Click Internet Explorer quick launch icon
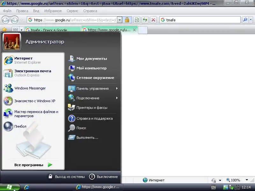 tap(26, 187)
